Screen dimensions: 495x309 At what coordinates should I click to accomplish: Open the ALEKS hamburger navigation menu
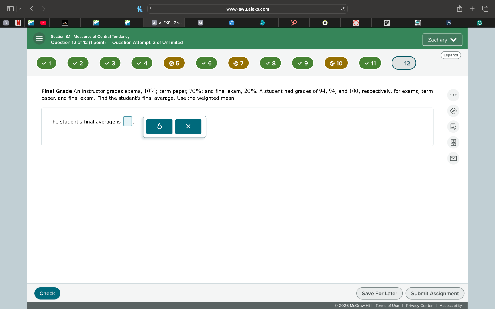coord(39,38)
